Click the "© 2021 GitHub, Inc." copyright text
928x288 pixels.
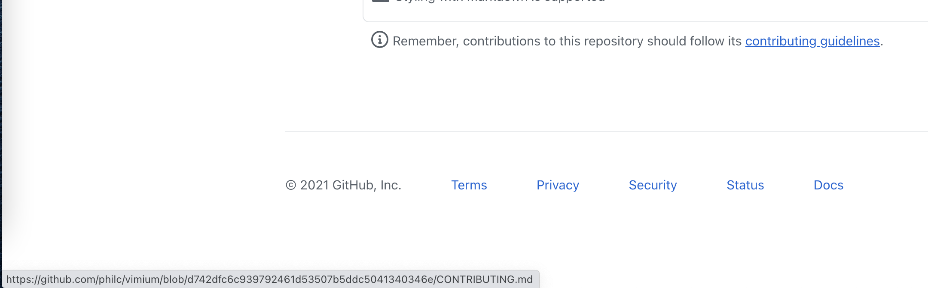click(344, 185)
